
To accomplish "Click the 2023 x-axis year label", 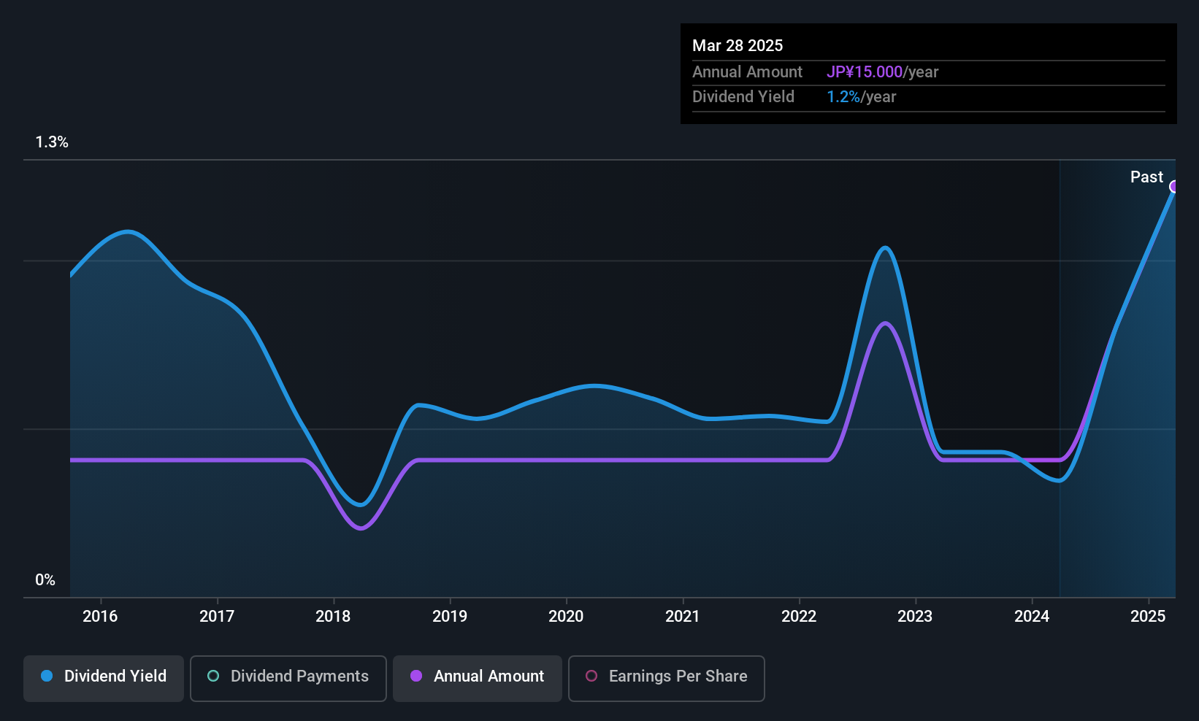I will pos(915,616).
